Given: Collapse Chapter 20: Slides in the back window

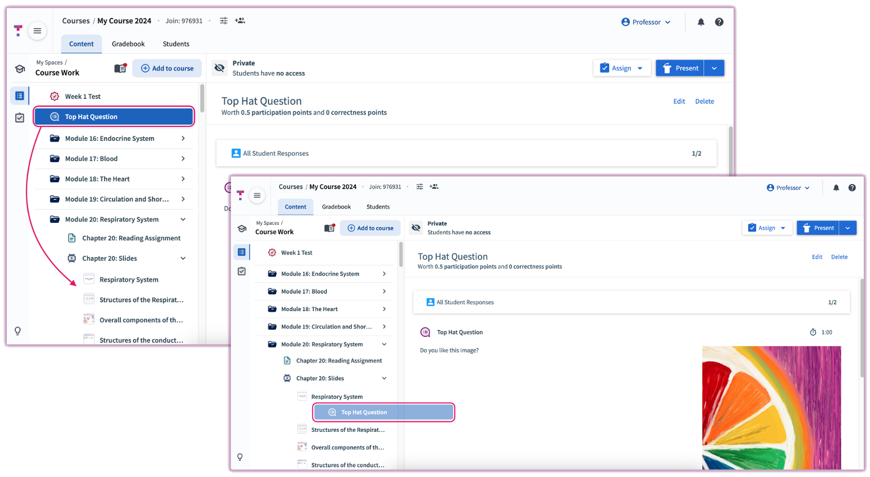Looking at the screenshot, I should point(183,258).
